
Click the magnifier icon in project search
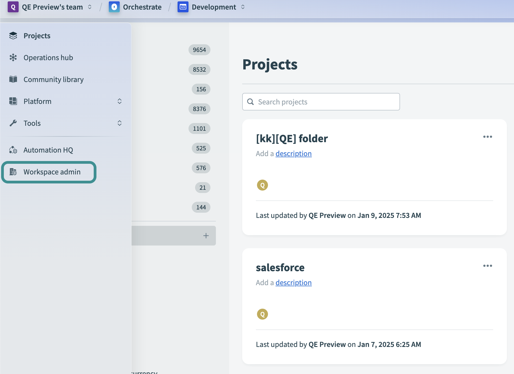250,102
